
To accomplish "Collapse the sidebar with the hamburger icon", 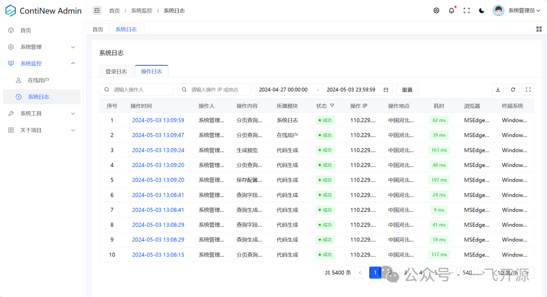I will [x=97, y=10].
